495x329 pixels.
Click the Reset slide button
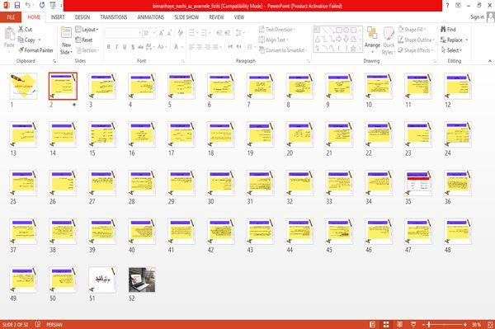coord(84,40)
